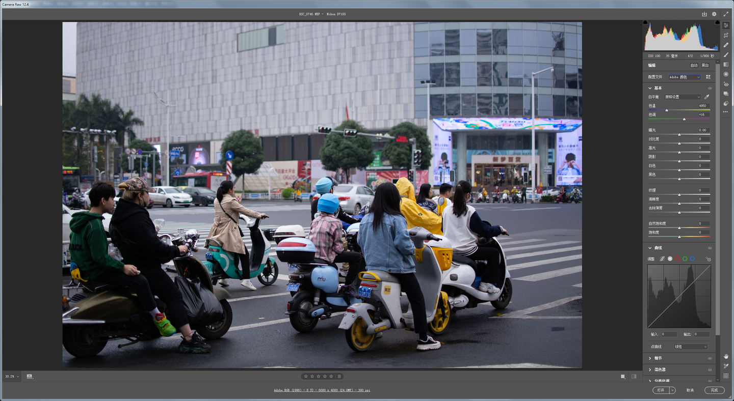Rate the photo with the fourth star
Image resolution: width=734 pixels, height=401 pixels.
pyautogui.click(x=325, y=376)
